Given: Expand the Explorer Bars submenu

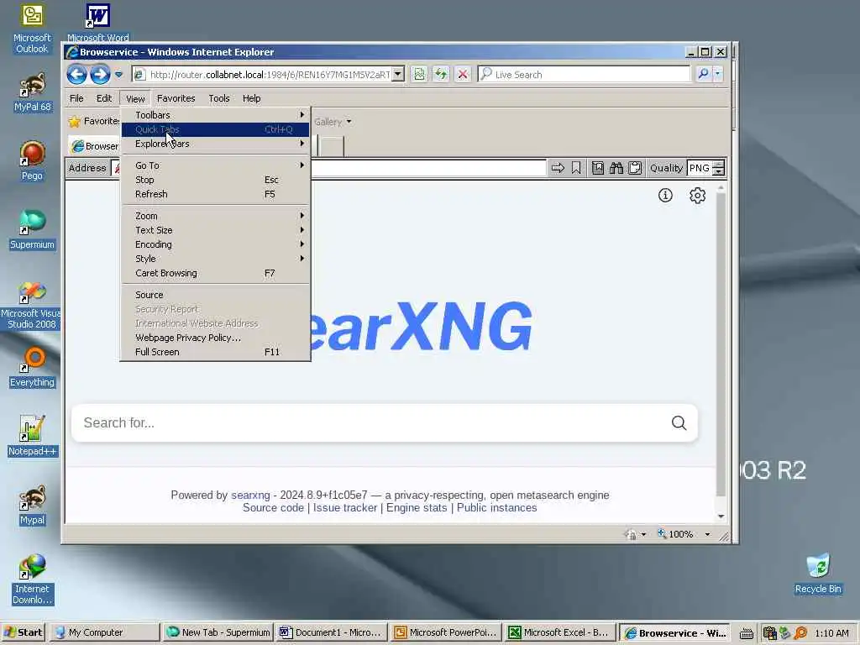Looking at the screenshot, I should click(216, 144).
